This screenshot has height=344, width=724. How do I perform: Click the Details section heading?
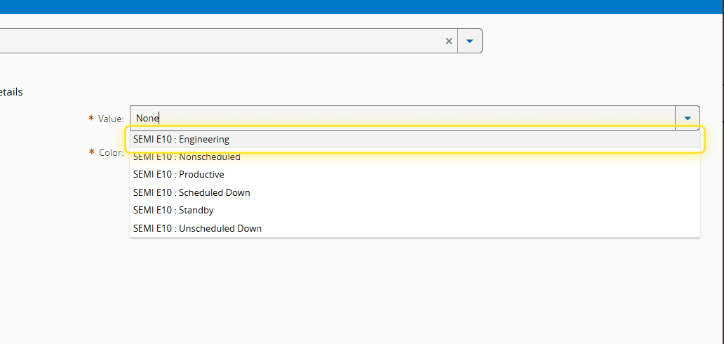(11, 92)
